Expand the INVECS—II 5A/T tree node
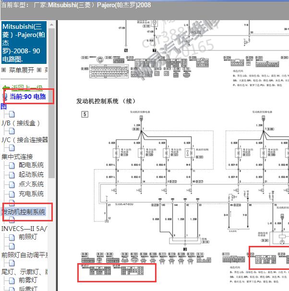 point(24,228)
